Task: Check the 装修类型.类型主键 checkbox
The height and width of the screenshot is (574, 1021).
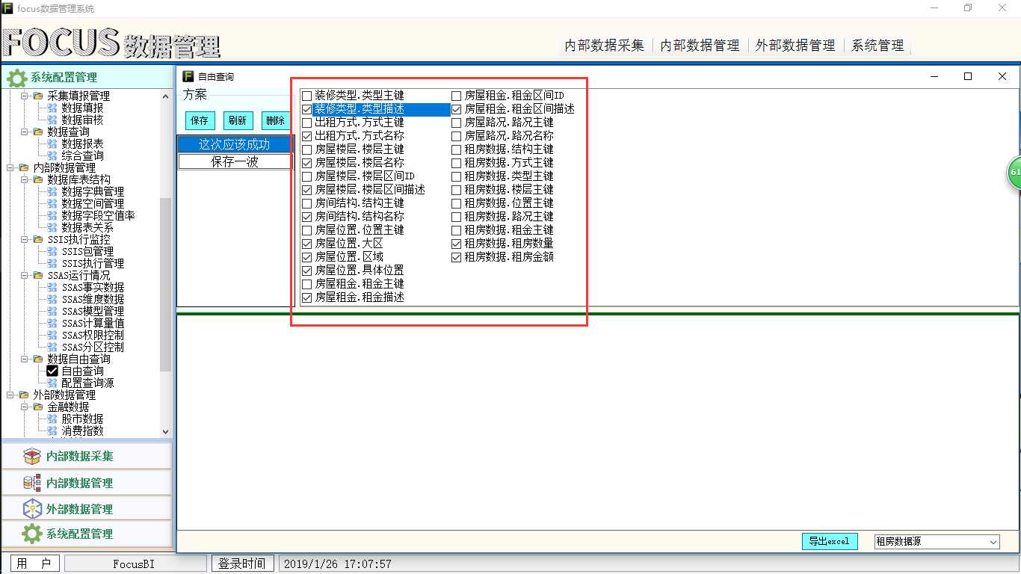Action: click(306, 96)
